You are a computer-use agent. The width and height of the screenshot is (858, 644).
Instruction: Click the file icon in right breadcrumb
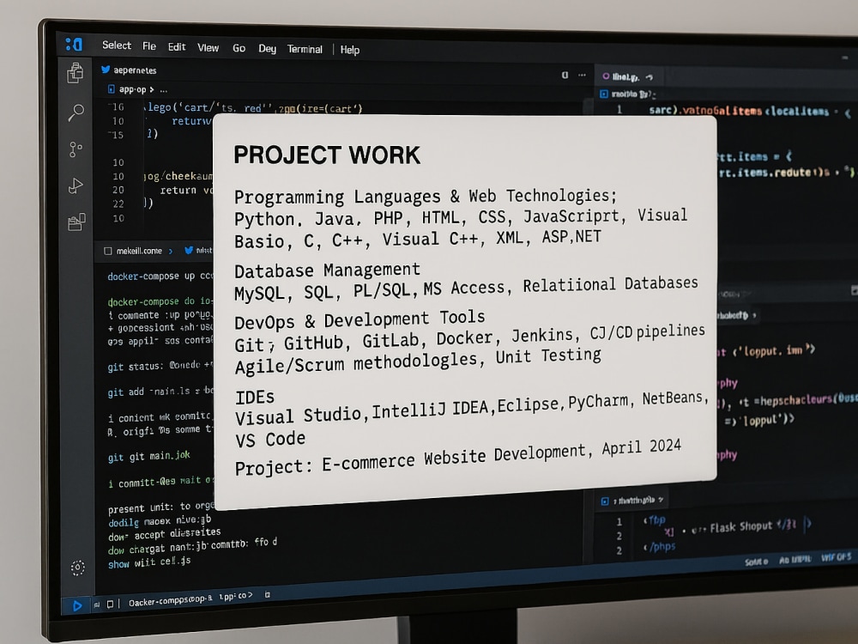pyautogui.click(x=604, y=94)
